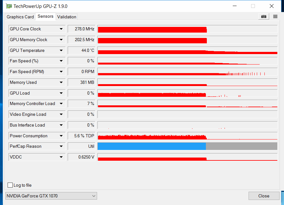This screenshot has height=205, width=284.
Task: Expand the Fan Speed (RPM) dropdown
Action: 61,71
